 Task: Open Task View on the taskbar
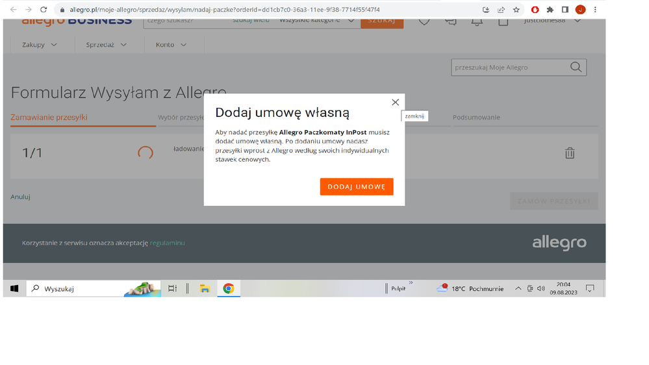pyautogui.click(x=173, y=288)
